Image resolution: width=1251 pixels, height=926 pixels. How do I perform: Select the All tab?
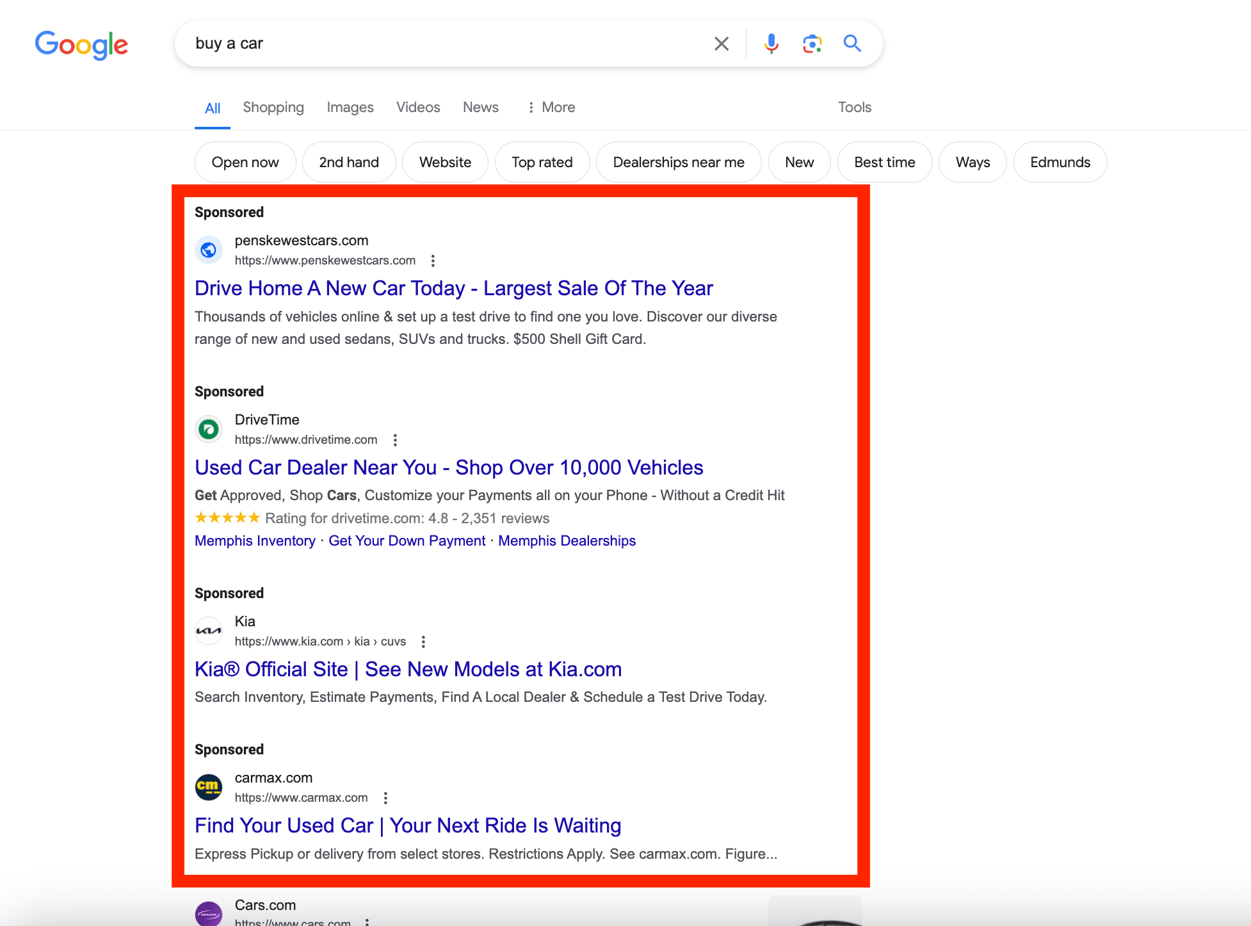tap(213, 108)
